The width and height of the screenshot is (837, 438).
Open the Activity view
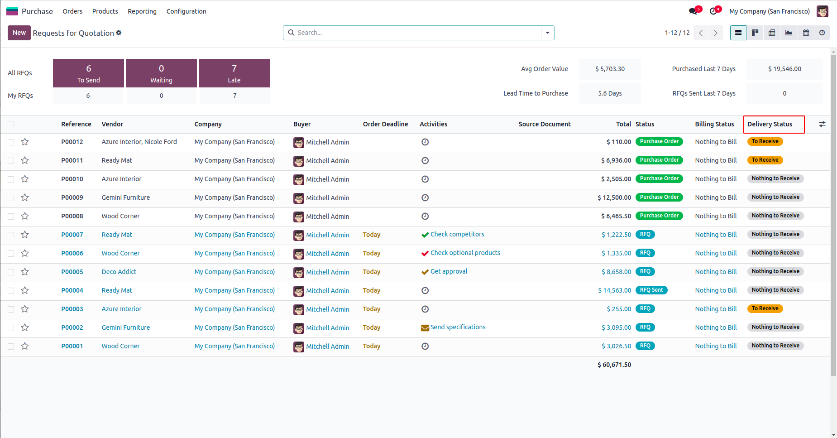pos(822,33)
